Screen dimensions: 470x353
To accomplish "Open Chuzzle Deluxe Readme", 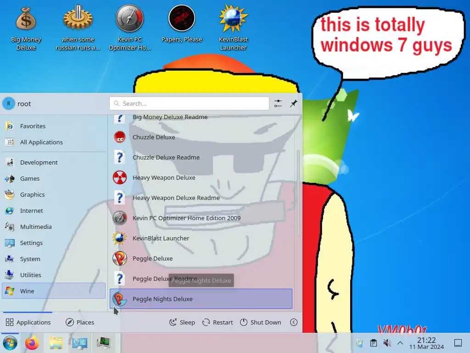I will point(201,157).
